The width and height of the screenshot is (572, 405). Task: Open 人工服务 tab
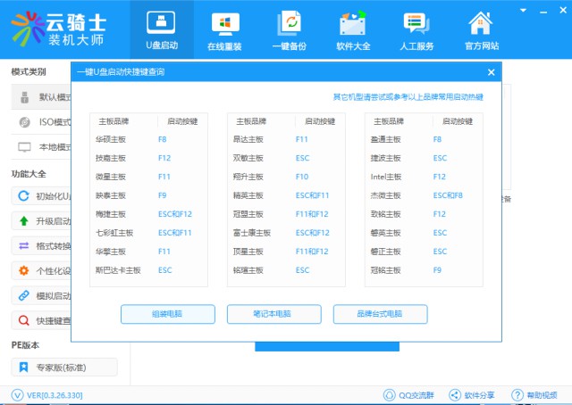416,30
